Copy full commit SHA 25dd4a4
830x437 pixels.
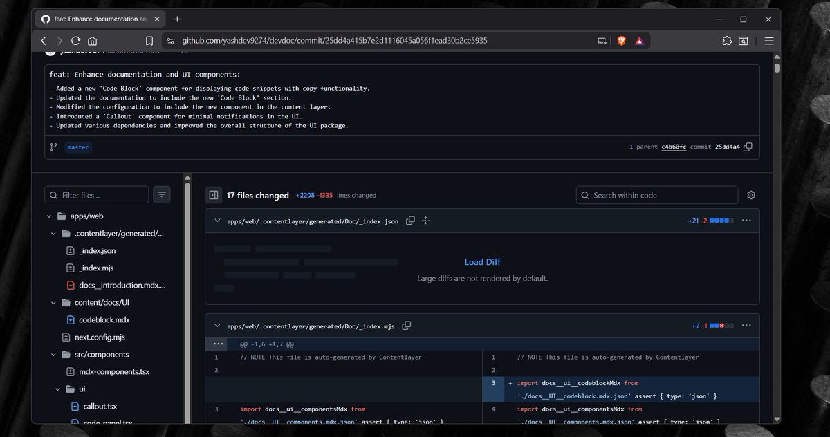tap(748, 147)
